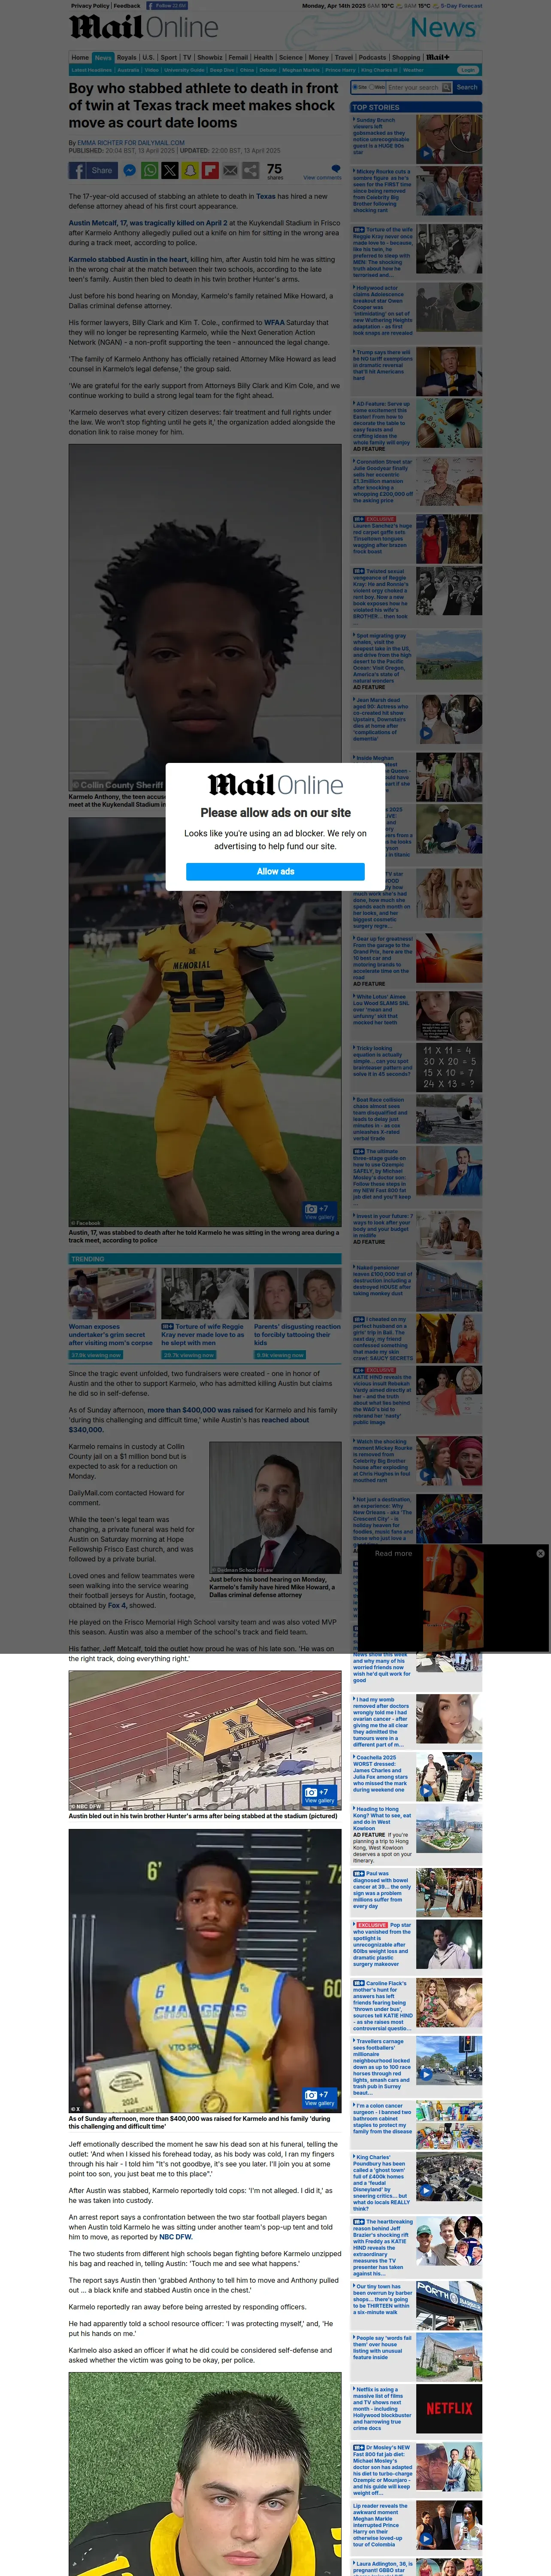The width and height of the screenshot is (551, 2576).
Task: Share the article on Snapchat
Action: pyautogui.click(x=190, y=171)
